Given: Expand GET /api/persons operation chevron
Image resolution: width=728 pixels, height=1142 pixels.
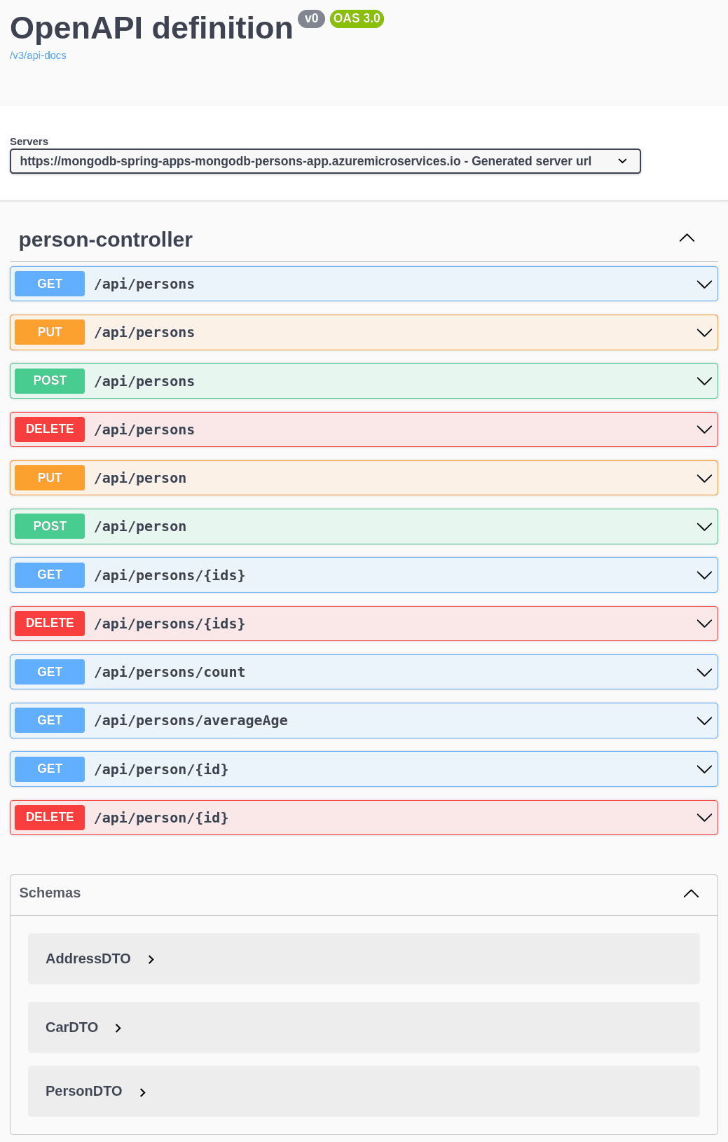Looking at the screenshot, I should [704, 284].
